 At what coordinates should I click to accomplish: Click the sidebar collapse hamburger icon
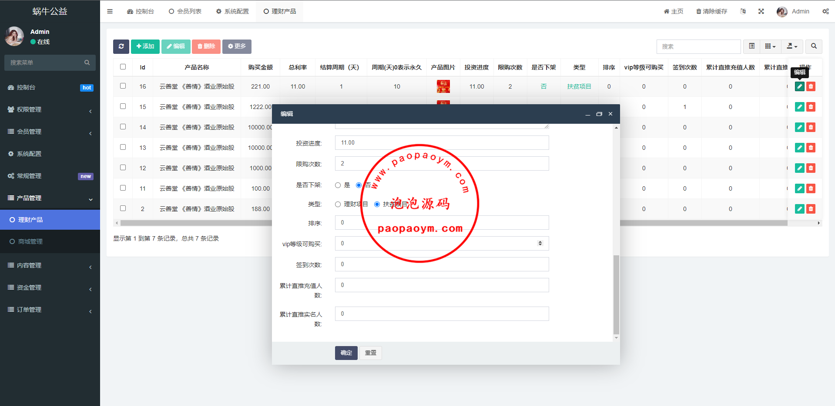pyautogui.click(x=110, y=11)
